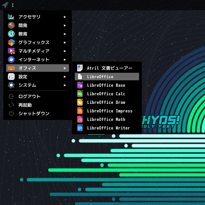The width and height of the screenshot is (205, 205).
Task: Open the 教育 menu category
Action: pyautogui.click(x=38, y=34)
